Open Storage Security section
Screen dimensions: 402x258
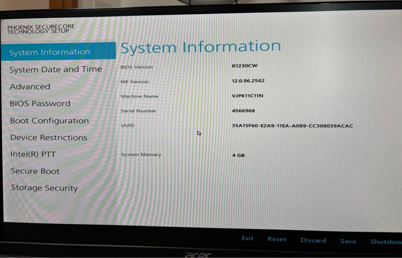coord(44,188)
